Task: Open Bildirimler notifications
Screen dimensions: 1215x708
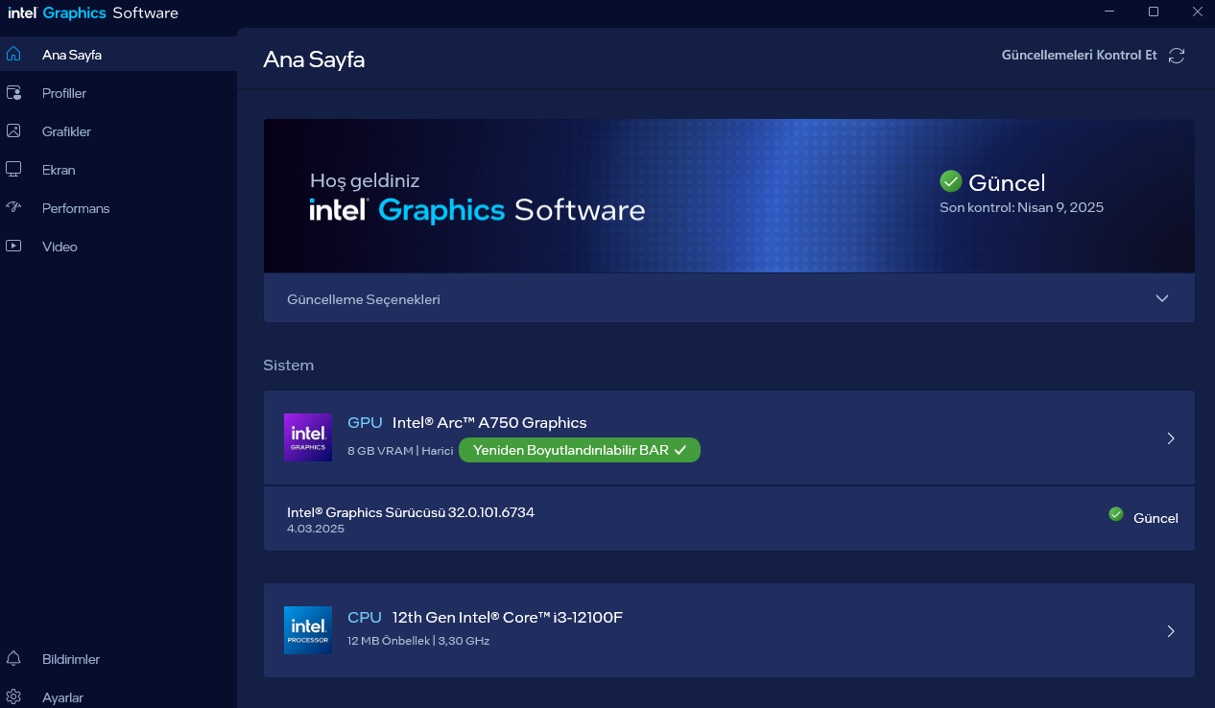Action: [118, 659]
